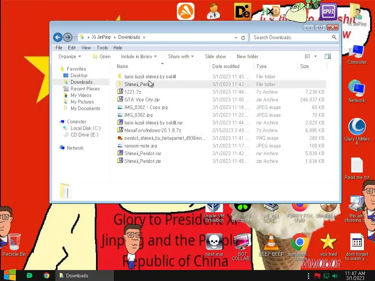This screenshot has height=281, width=375.
Task: Open the ummmmm chrome desktop icon
Action: coord(300,247)
